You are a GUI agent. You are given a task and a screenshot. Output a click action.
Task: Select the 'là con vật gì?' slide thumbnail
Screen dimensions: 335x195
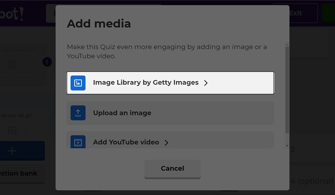[x=23, y=123]
